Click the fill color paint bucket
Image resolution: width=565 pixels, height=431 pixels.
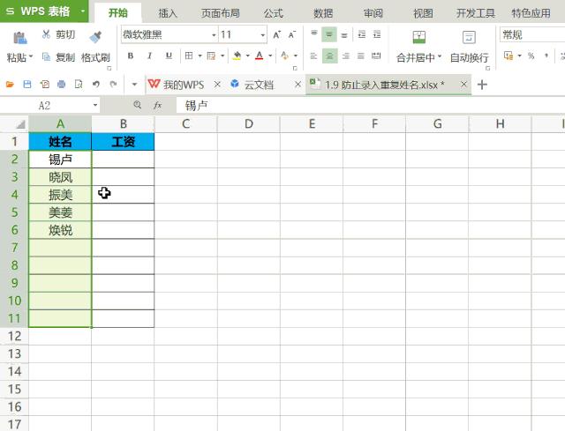pyautogui.click(x=237, y=56)
